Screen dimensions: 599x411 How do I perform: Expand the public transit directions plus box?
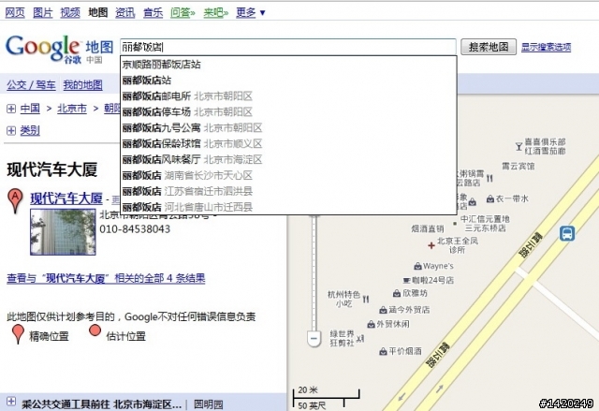tap(11, 401)
